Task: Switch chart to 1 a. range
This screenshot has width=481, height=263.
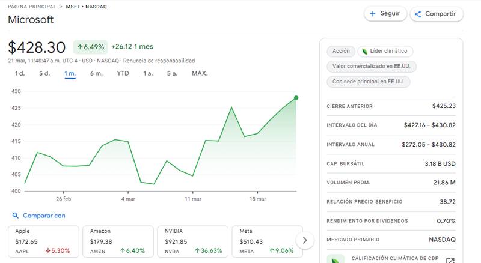Action: click(x=147, y=73)
